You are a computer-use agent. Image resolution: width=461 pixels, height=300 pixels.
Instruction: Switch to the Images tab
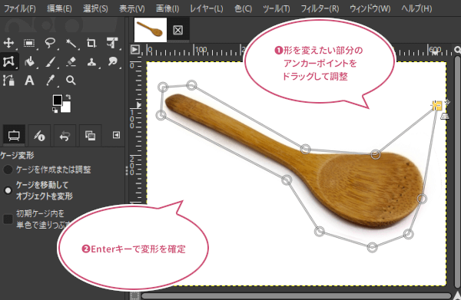click(90, 135)
